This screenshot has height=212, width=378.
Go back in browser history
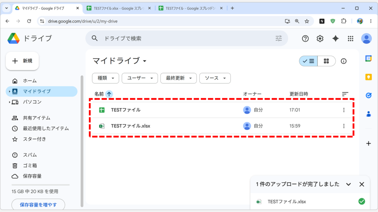pyautogui.click(x=7, y=21)
